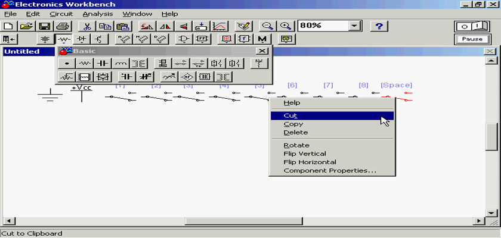Click the horizontal scrollbar right arrow
Viewport: 501px width, 238px height.
tap(479, 221)
